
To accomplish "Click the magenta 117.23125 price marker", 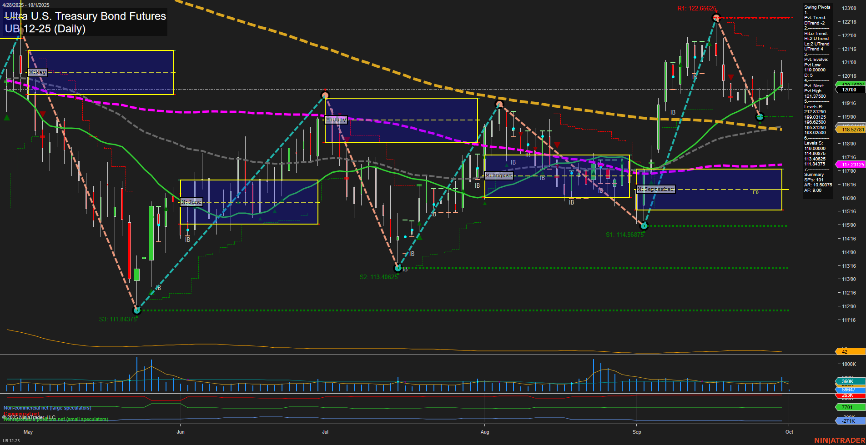I will pos(851,165).
